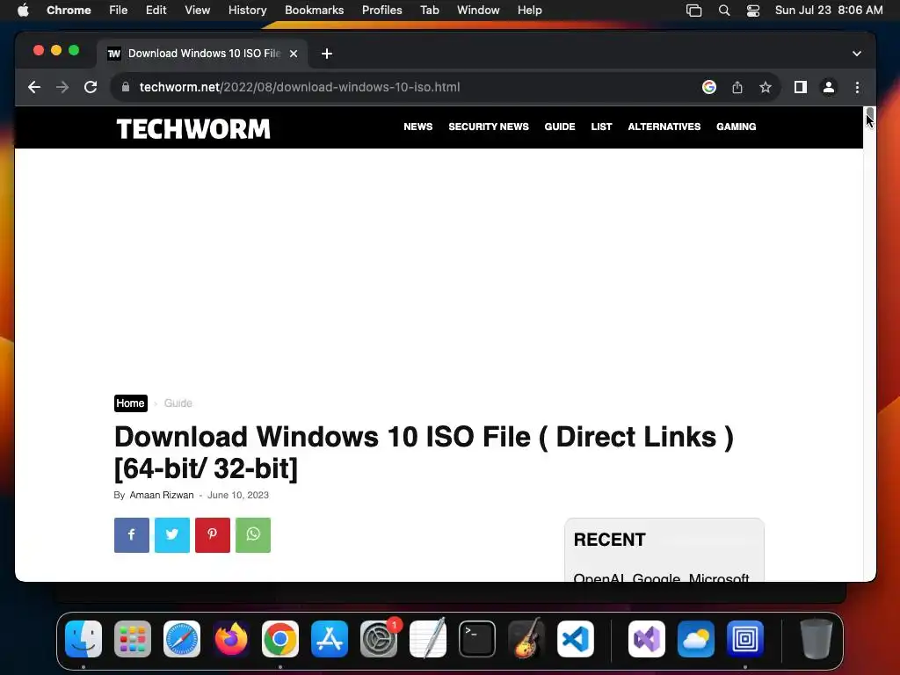Launch Firefox from the Dock
The width and height of the screenshot is (900, 675).
tap(231, 639)
